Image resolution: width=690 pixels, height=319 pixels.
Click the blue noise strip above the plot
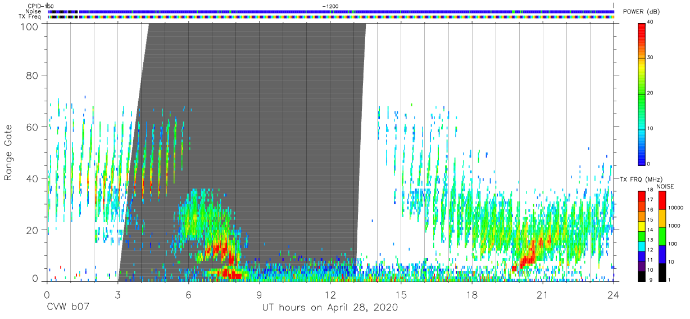coord(330,11)
